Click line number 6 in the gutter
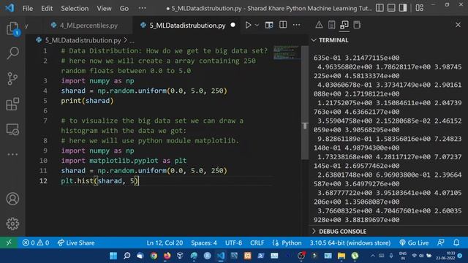Screen dimensions: 468x263 coord(45,110)
